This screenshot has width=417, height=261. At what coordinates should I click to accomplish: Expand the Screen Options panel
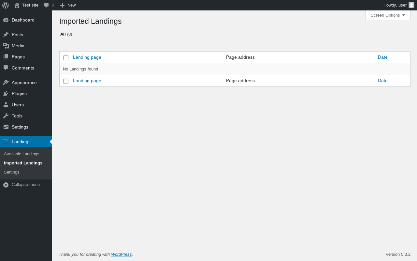click(388, 15)
